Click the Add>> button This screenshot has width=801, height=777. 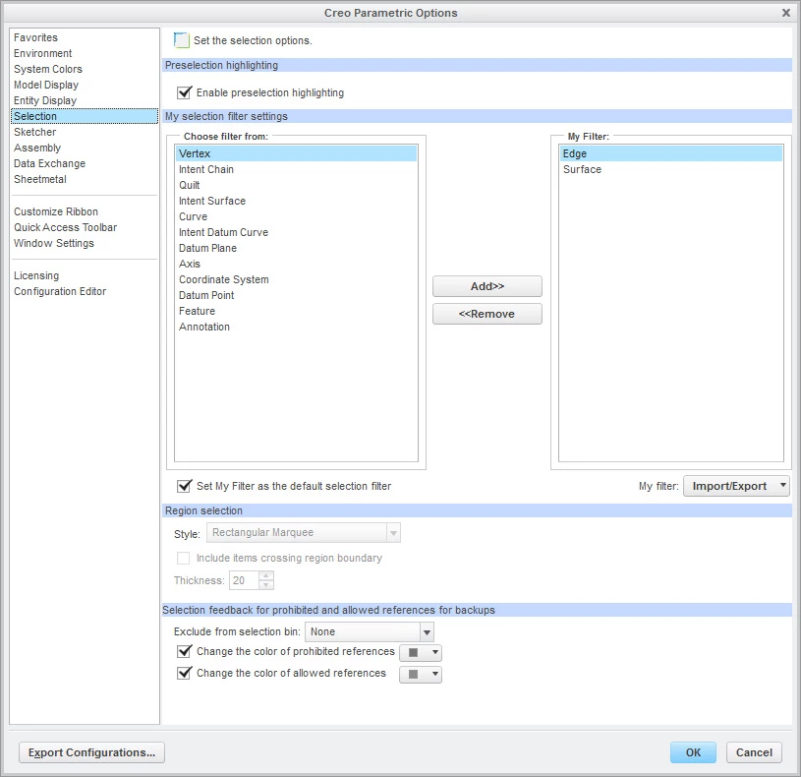487,286
